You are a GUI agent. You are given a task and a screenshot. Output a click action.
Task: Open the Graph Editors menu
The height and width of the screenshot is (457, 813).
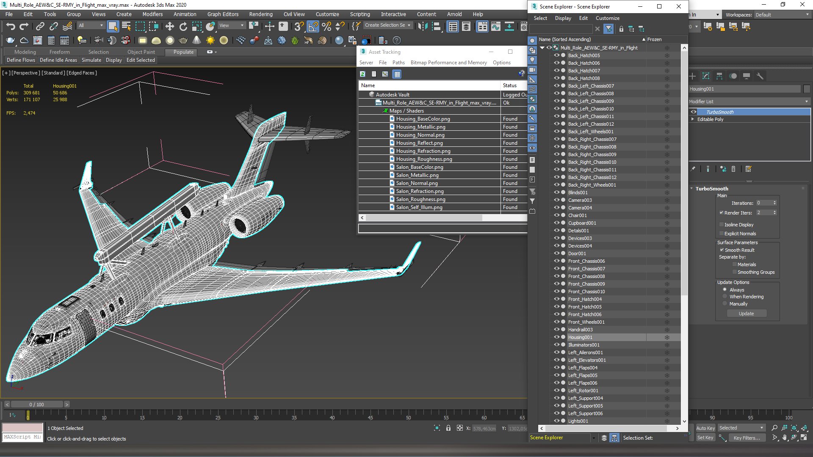coord(223,14)
